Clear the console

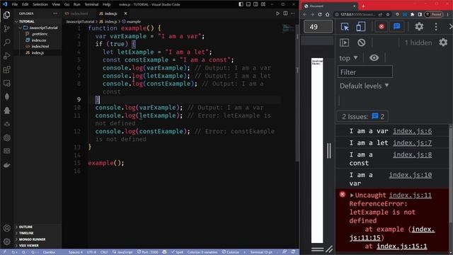tap(361, 42)
